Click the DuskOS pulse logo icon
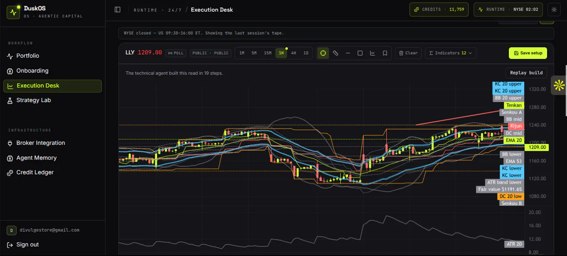The image size is (567, 256). click(x=13, y=12)
